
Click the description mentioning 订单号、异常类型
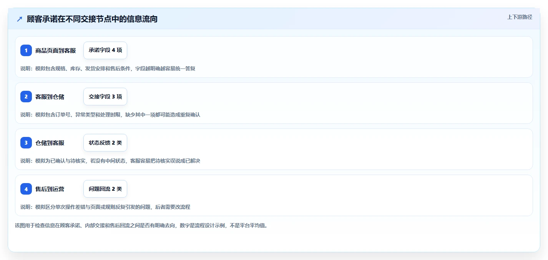(110, 115)
